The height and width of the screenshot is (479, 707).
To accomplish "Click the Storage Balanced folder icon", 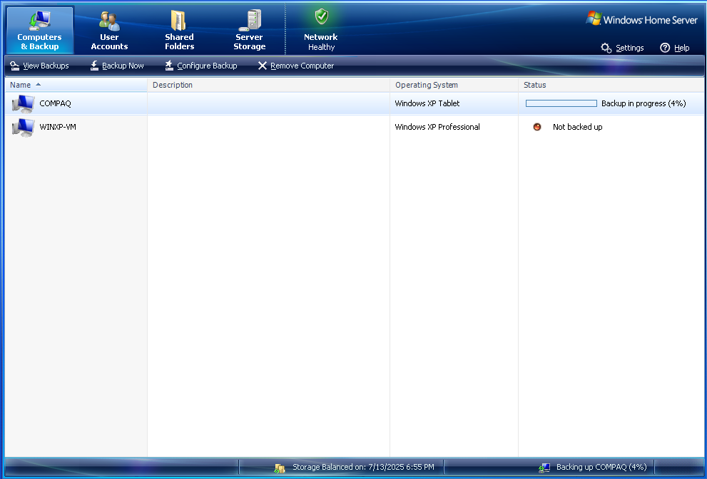I will click(279, 468).
